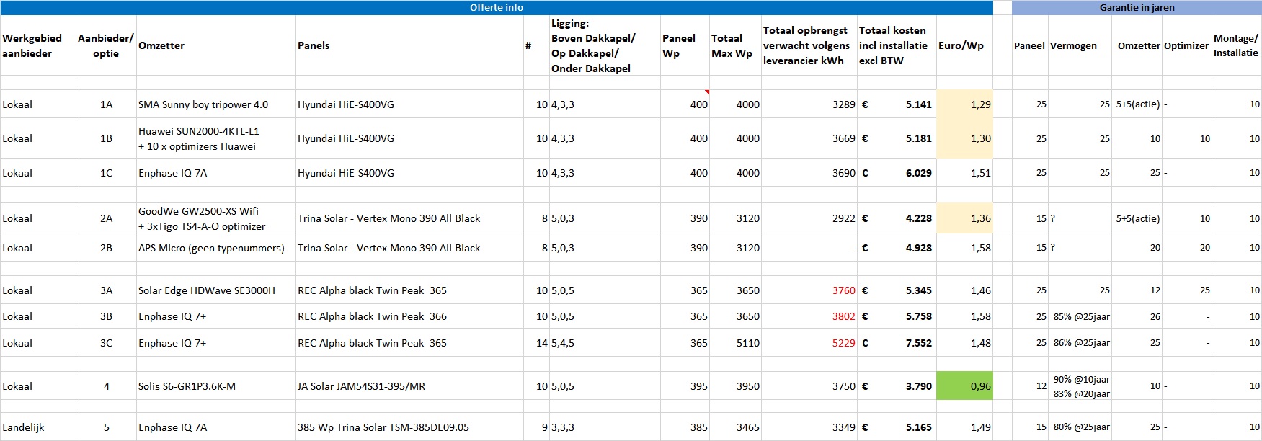The width and height of the screenshot is (1262, 441).
Task: Select the 'Solis S6-GR1P3.6K-M' cell
Action: (x=216, y=386)
